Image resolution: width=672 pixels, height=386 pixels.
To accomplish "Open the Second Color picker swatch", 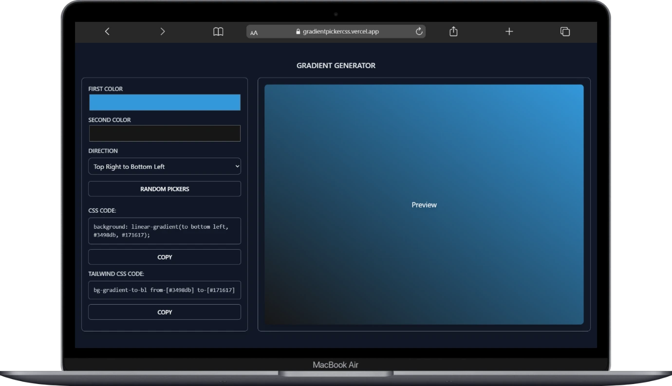I will click(165, 133).
